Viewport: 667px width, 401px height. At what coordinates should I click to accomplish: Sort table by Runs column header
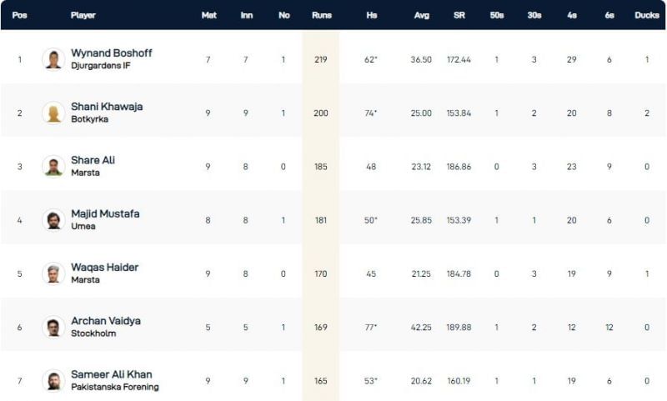pyautogui.click(x=321, y=15)
